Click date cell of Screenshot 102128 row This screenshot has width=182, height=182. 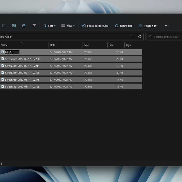pos(61,87)
